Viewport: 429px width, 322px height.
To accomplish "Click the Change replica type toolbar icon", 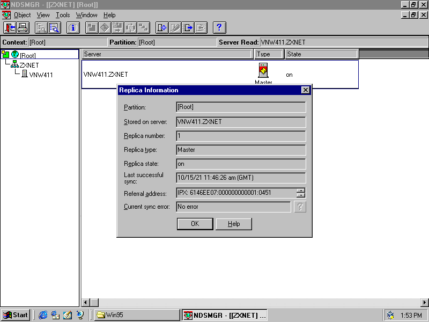I will click(175, 28).
